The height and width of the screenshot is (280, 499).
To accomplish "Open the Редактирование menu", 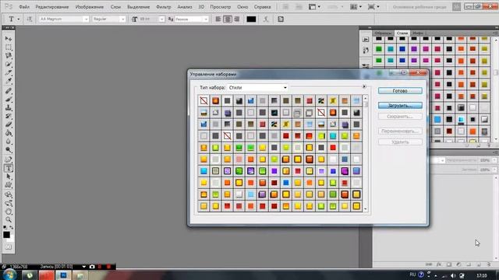I will [x=52, y=7].
